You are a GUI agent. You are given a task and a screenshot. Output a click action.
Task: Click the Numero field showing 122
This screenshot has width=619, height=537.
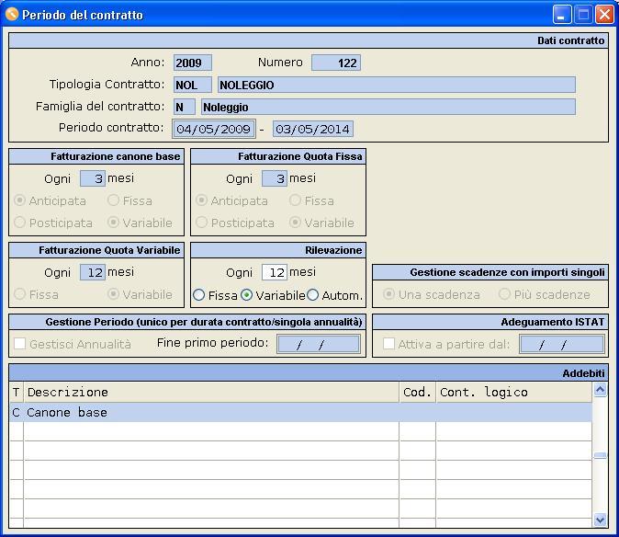pos(336,63)
